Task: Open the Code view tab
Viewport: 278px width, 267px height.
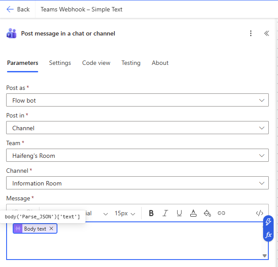Action: click(x=96, y=63)
